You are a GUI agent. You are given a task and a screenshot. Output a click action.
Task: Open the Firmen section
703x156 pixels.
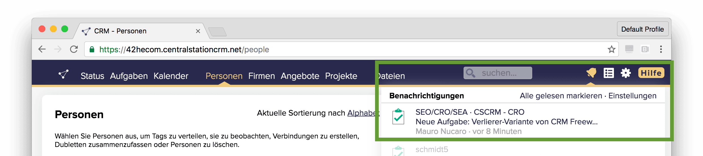(x=261, y=76)
